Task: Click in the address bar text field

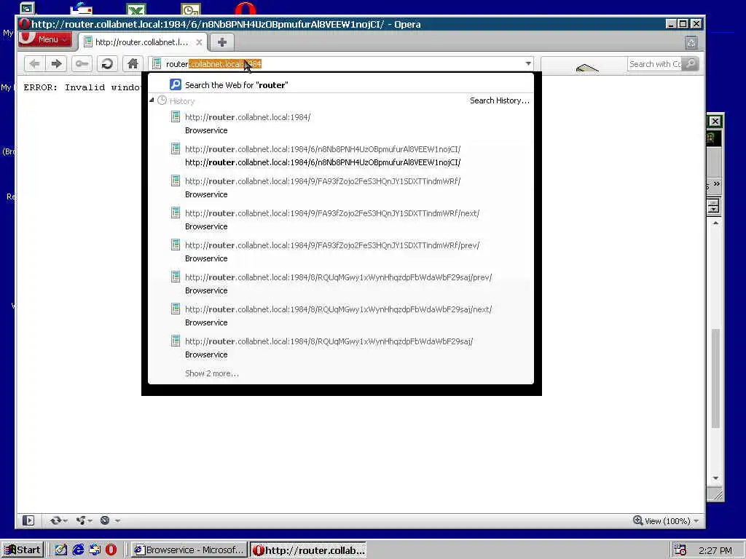Action: 342,64
